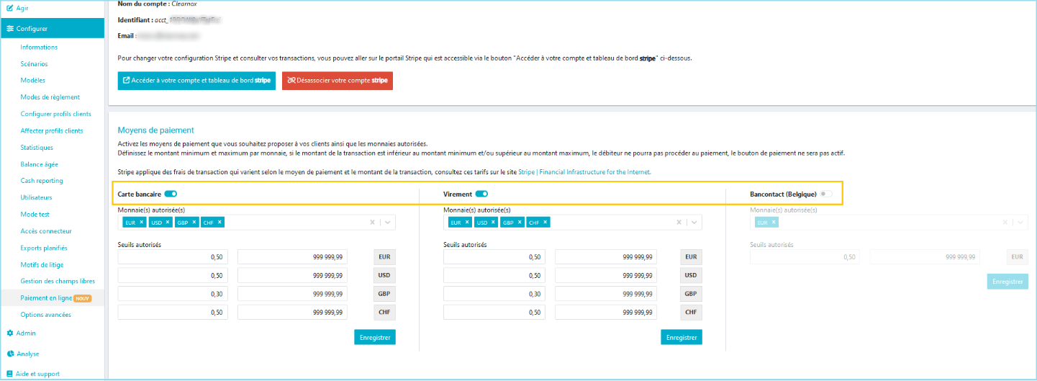Screen dimensions: 1037x381
Task: Remove the GBP tag from Carte bancaire currencies
Action: (x=194, y=222)
